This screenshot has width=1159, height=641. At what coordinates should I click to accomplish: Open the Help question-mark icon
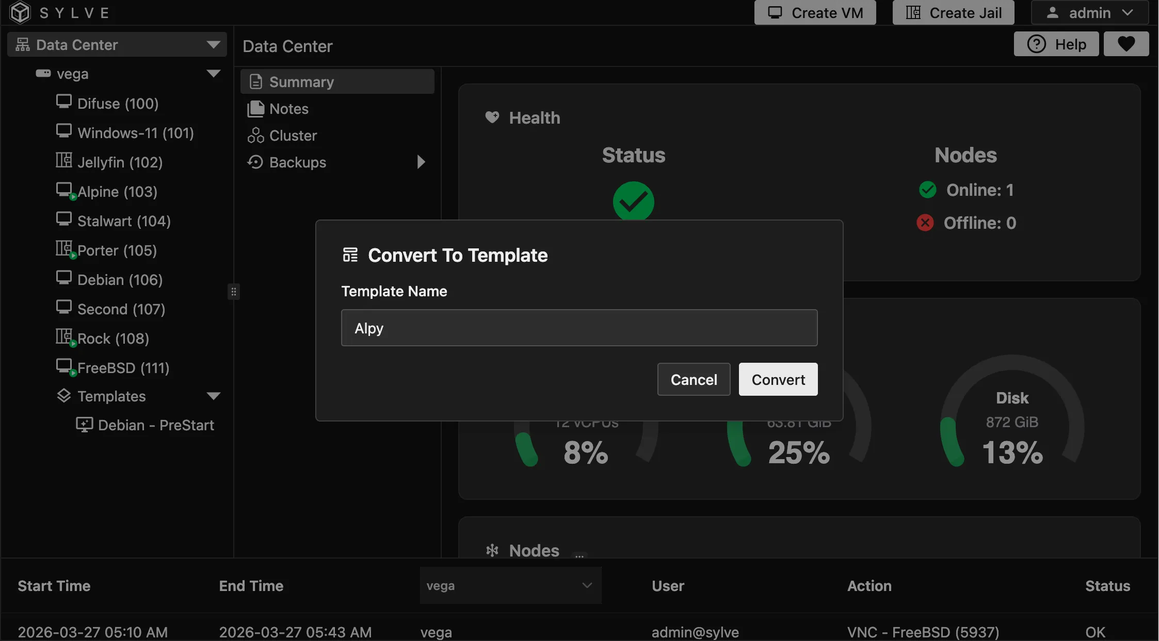pyautogui.click(x=1037, y=44)
